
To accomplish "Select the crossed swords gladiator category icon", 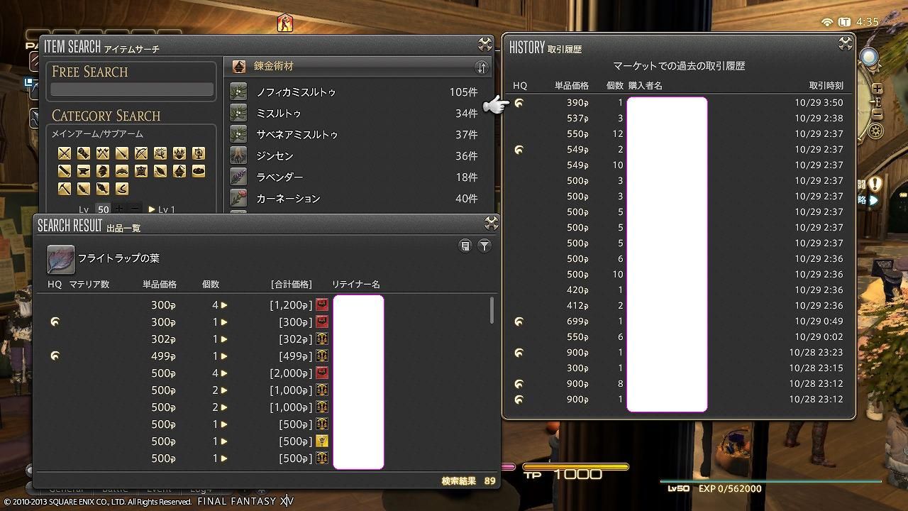I will [65, 153].
